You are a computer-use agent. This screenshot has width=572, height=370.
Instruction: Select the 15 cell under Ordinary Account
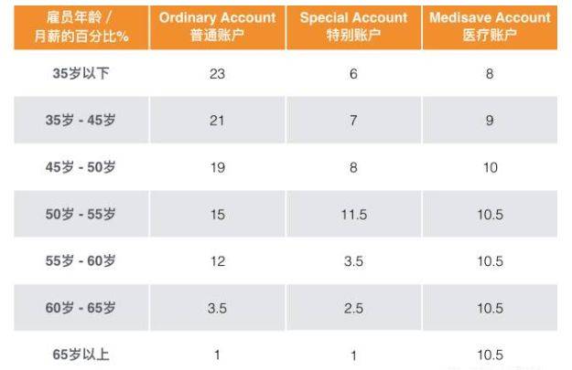(x=217, y=215)
